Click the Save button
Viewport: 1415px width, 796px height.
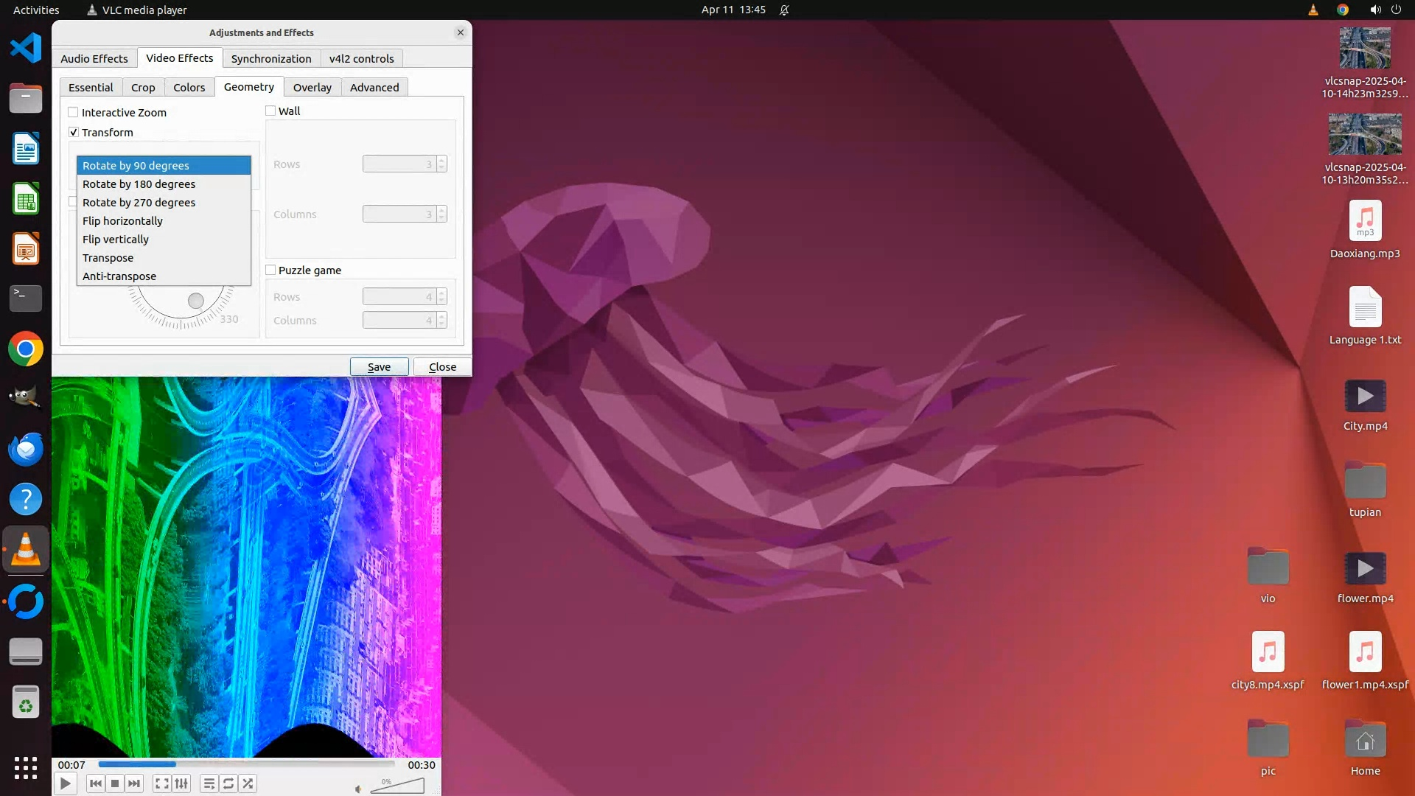379,367
